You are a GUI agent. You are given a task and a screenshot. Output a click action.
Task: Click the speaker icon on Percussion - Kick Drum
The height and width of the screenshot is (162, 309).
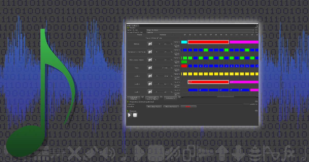pos(150,52)
